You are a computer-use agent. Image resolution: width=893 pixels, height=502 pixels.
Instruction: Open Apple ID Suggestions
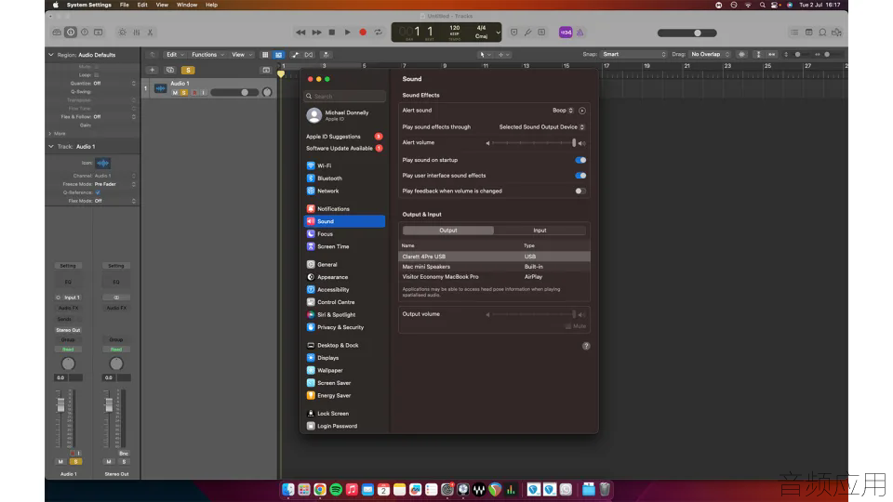tap(344, 137)
